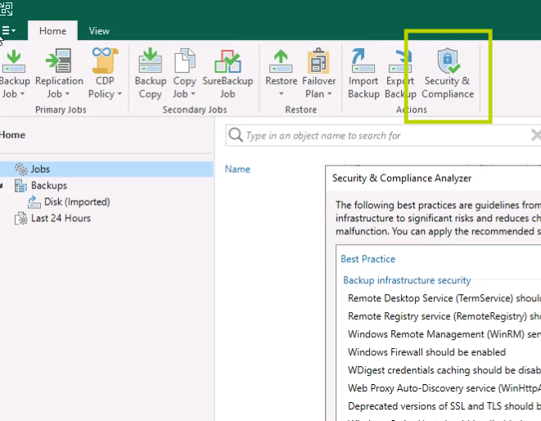The image size is (541, 421).
Task: Click the Disk (Imported) icon
Action: [x=34, y=201]
